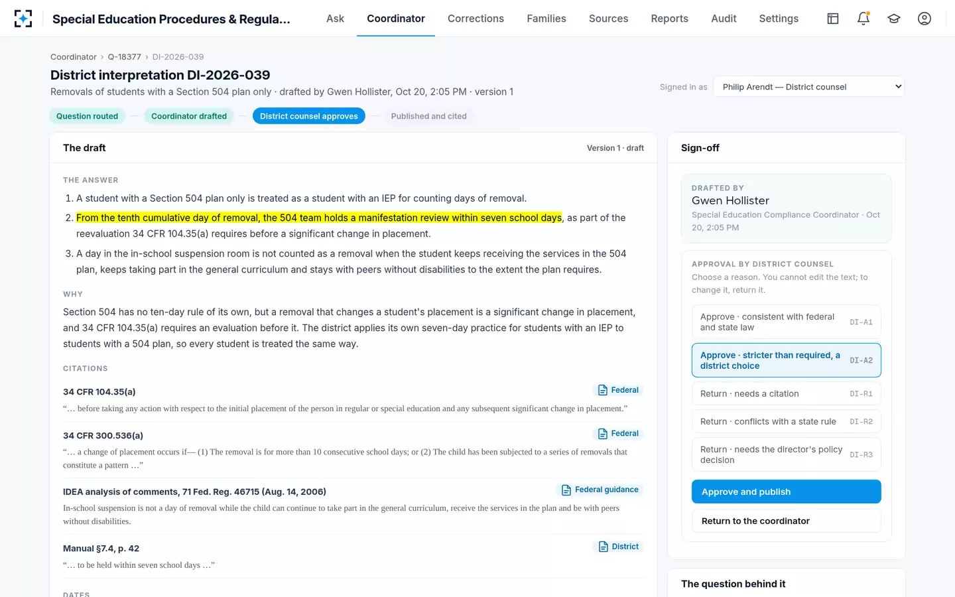Viewport: 955px width, 597px height.
Task: Select reason Approve · stricter than required
Action: point(787,360)
